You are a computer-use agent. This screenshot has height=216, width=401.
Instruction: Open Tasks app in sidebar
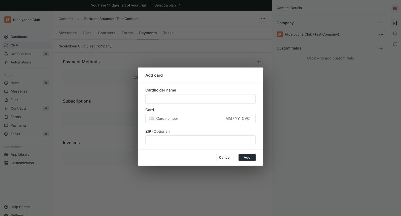(27, 134)
